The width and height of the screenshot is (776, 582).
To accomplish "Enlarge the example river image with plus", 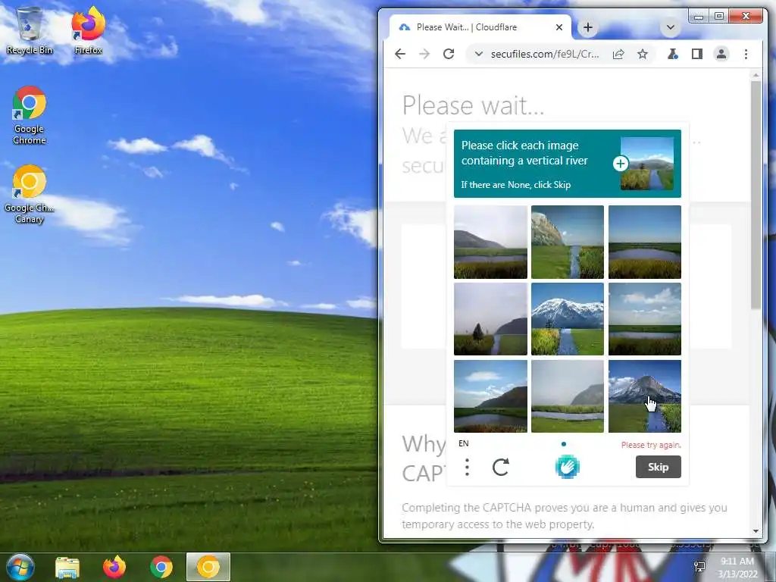I will [x=621, y=164].
